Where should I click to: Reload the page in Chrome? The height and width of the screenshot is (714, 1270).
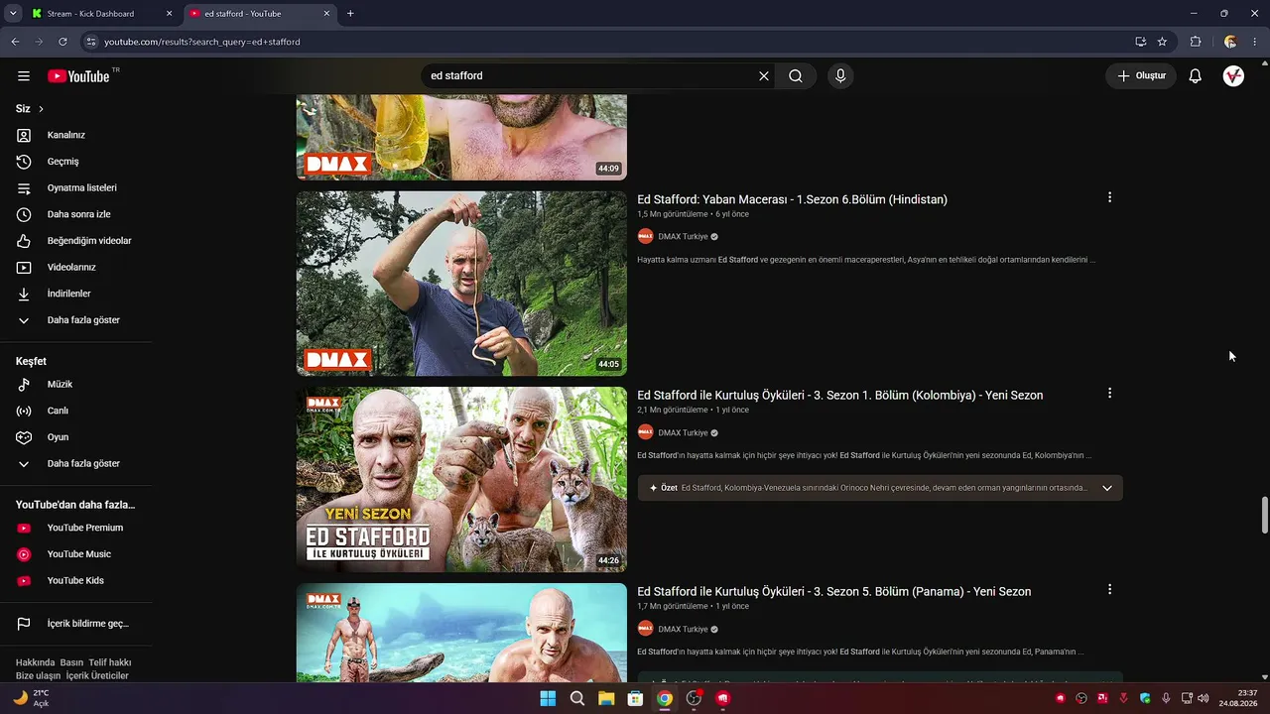pyautogui.click(x=63, y=42)
